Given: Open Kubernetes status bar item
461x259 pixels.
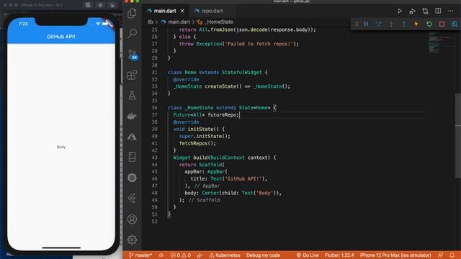Looking at the screenshot, I should coord(225,255).
